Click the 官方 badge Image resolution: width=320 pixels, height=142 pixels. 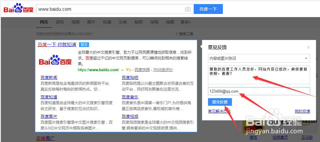[84, 45]
